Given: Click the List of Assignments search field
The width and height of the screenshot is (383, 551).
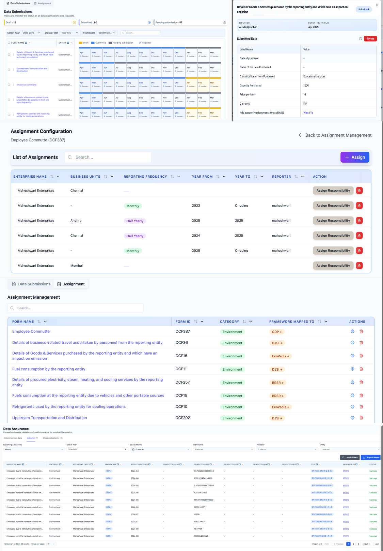Looking at the screenshot, I should pos(108,157).
